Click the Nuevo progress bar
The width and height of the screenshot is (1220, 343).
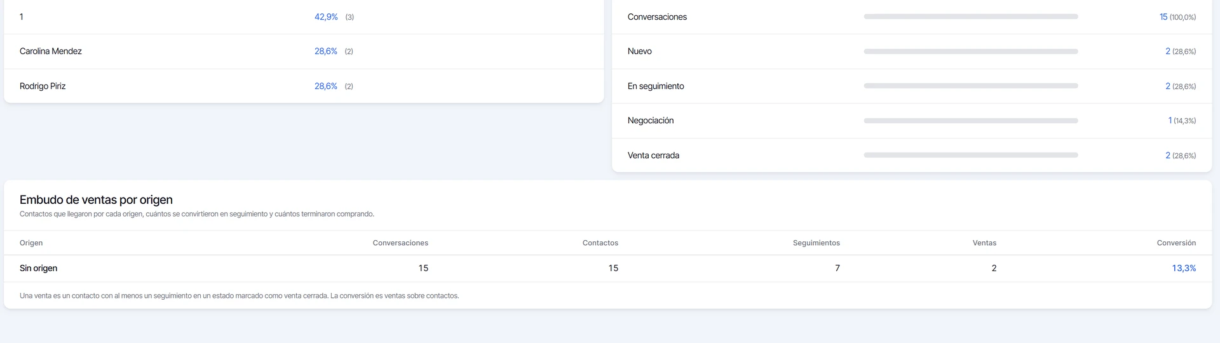point(971,51)
